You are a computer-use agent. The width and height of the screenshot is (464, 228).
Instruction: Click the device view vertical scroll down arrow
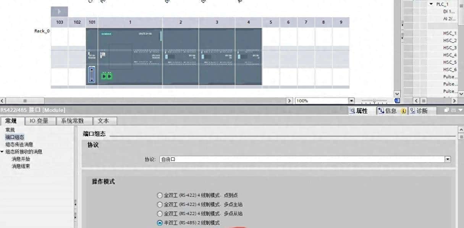pos(397,94)
